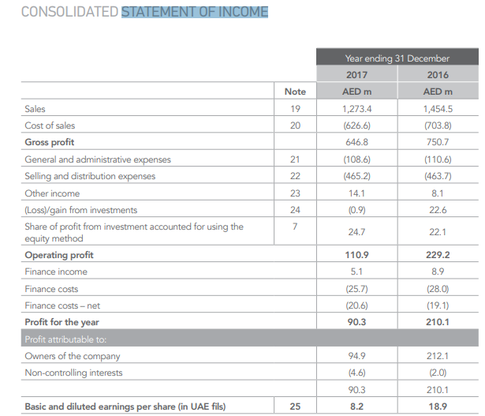The width and height of the screenshot is (485, 416).
Task: Click the 2016 Sales value 1,454.5
Action: click(x=437, y=109)
